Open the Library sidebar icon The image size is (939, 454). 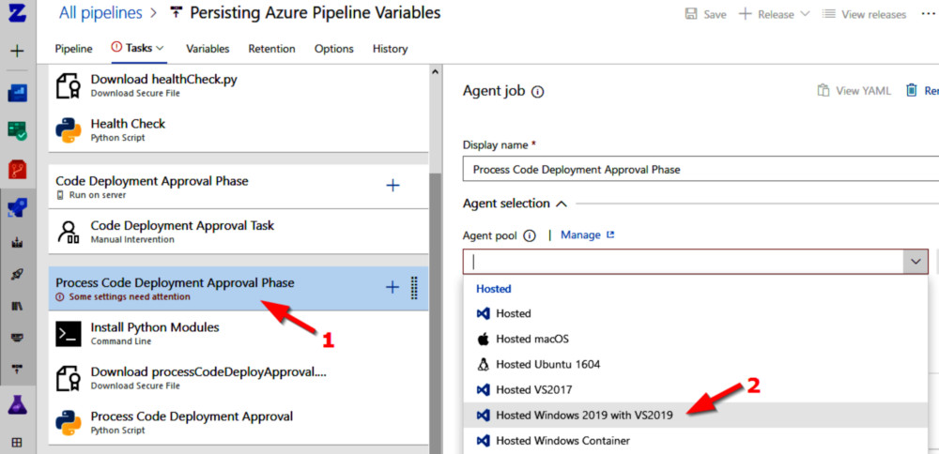point(17,306)
